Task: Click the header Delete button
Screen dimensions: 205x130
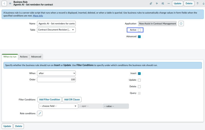Action: pyautogui.click(x=189, y=4)
